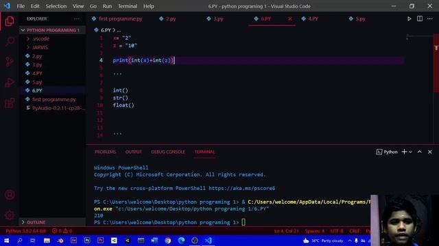Open 2.py in the Explorer tree
Viewport: 439px width, 246px height.
[x=37, y=56]
